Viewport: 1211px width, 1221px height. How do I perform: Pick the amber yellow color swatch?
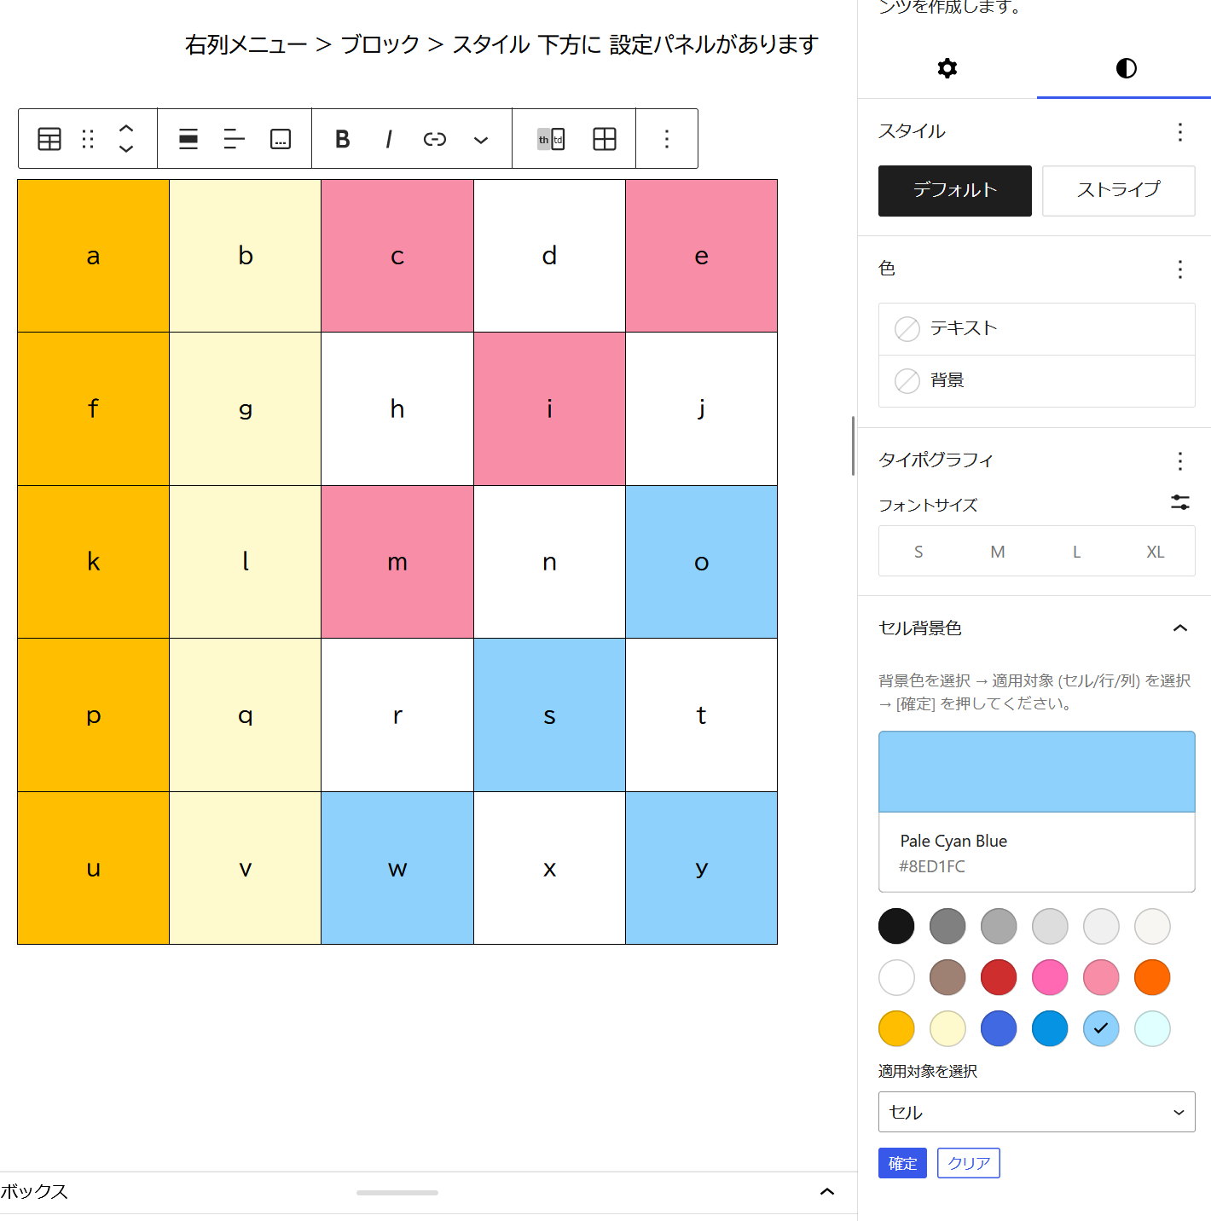(896, 1028)
